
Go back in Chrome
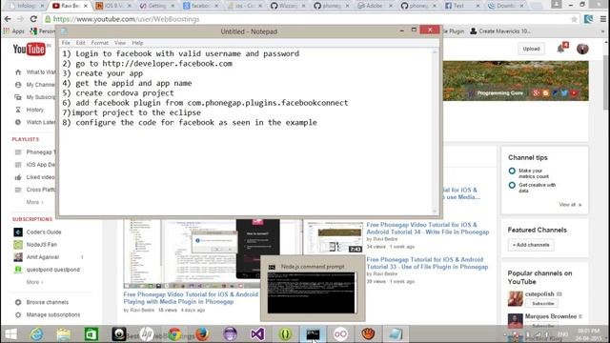8,19
